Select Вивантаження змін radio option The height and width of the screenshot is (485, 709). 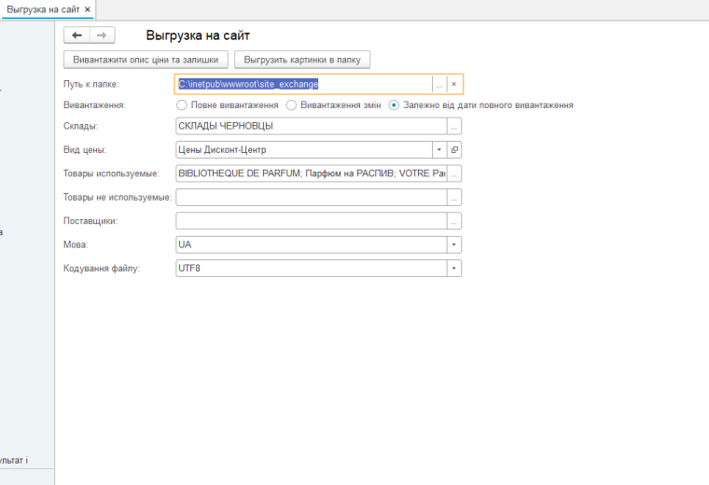click(291, 105)
